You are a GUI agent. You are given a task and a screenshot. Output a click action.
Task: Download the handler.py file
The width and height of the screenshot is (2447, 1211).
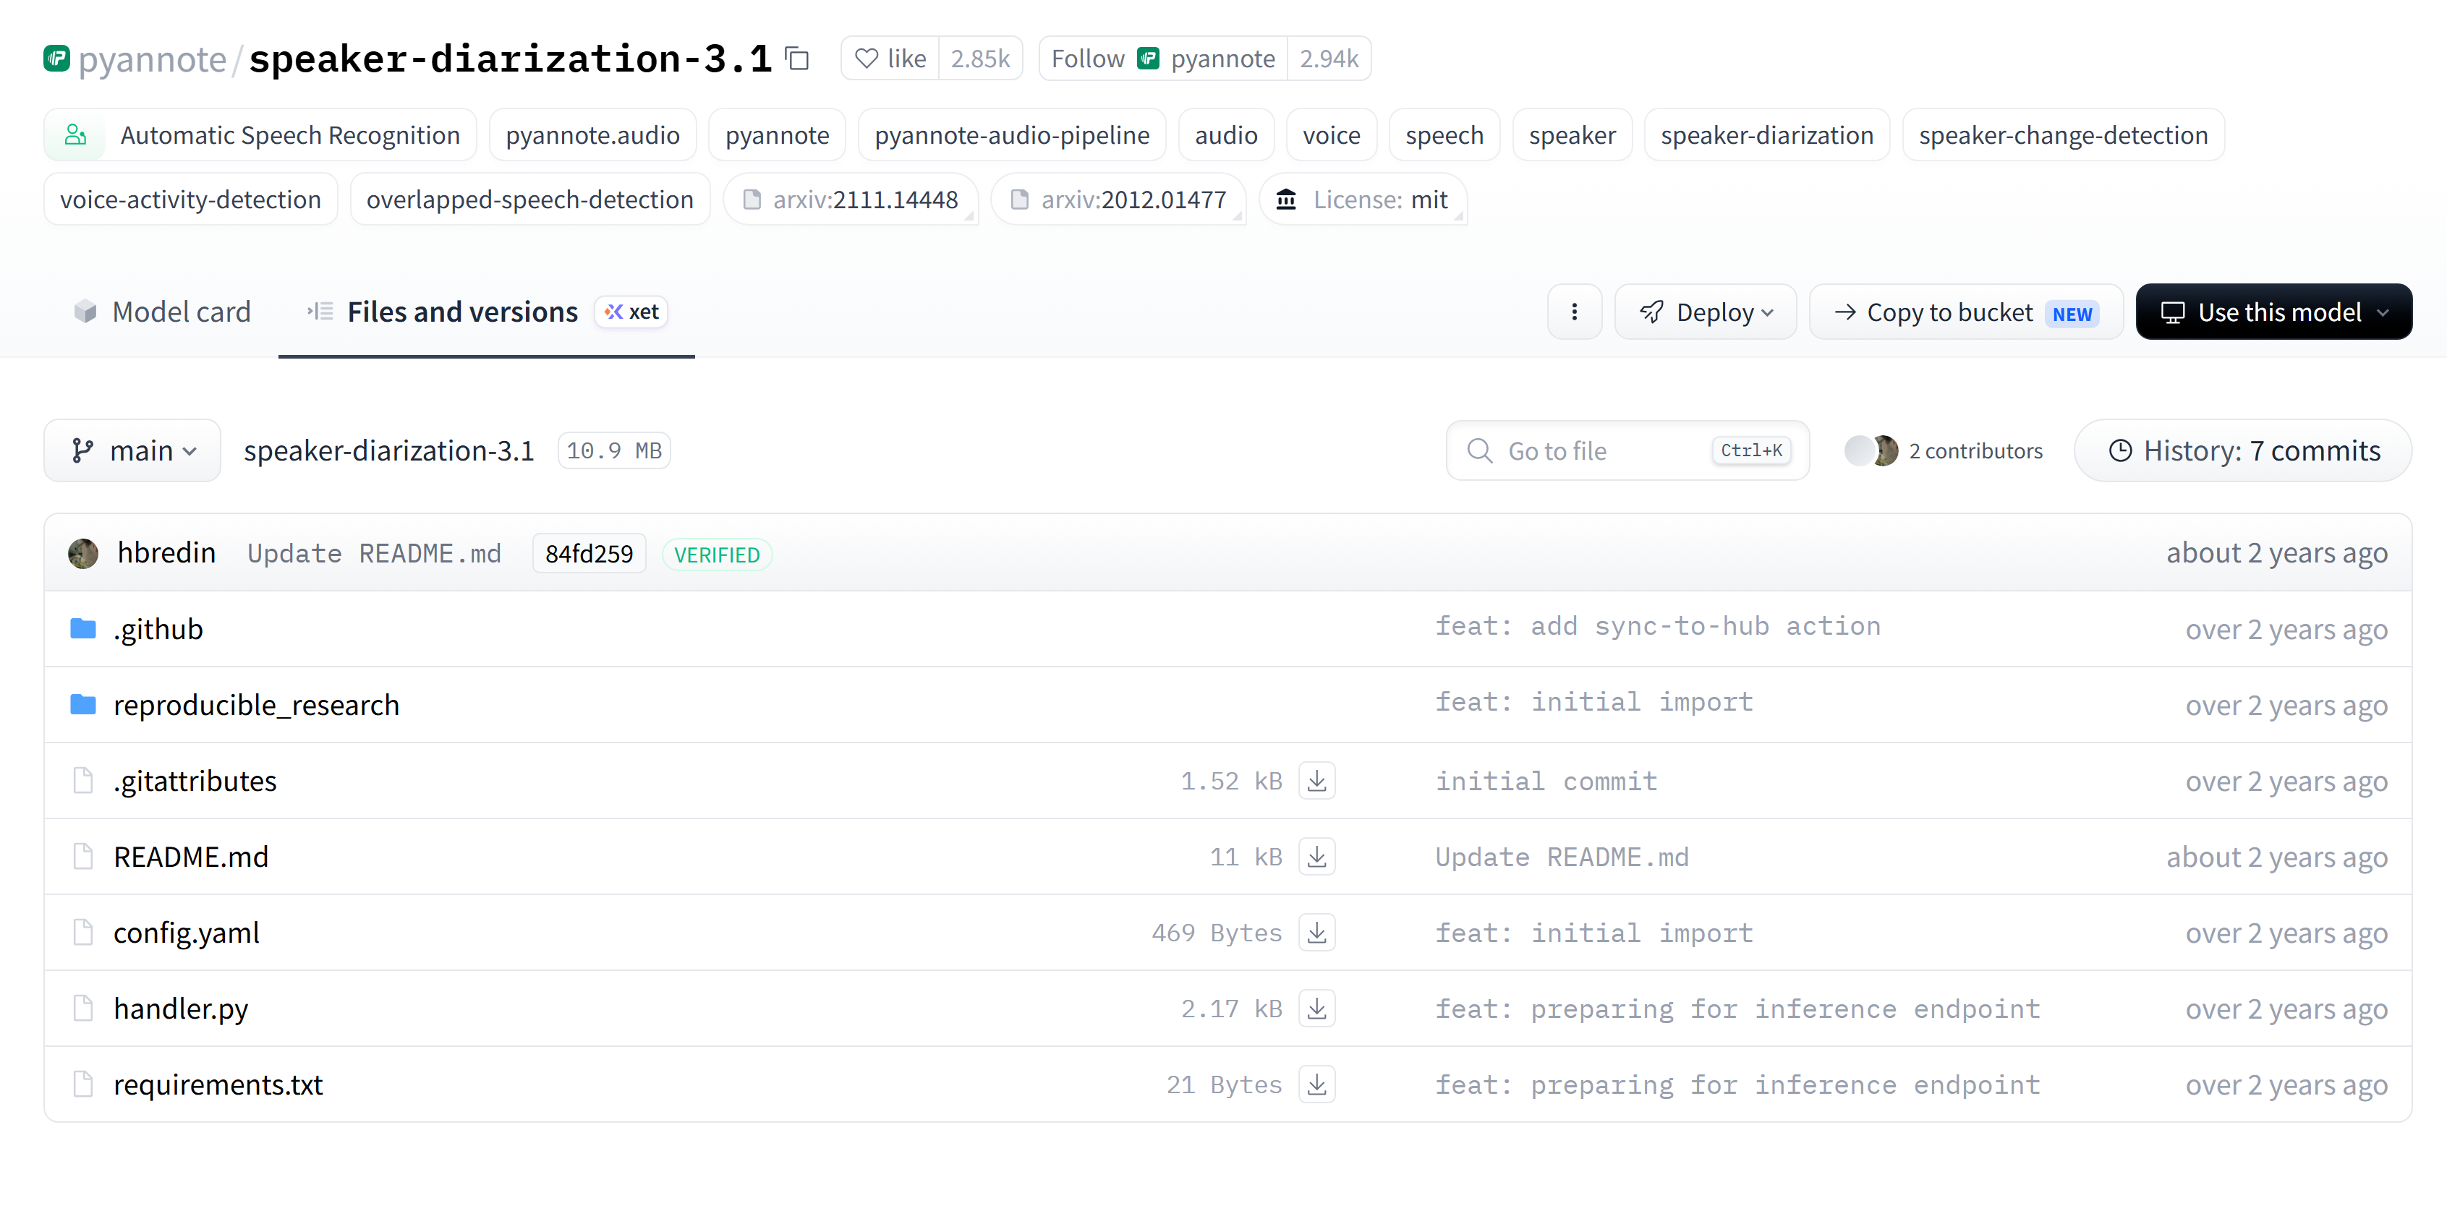[1316, 1009]
